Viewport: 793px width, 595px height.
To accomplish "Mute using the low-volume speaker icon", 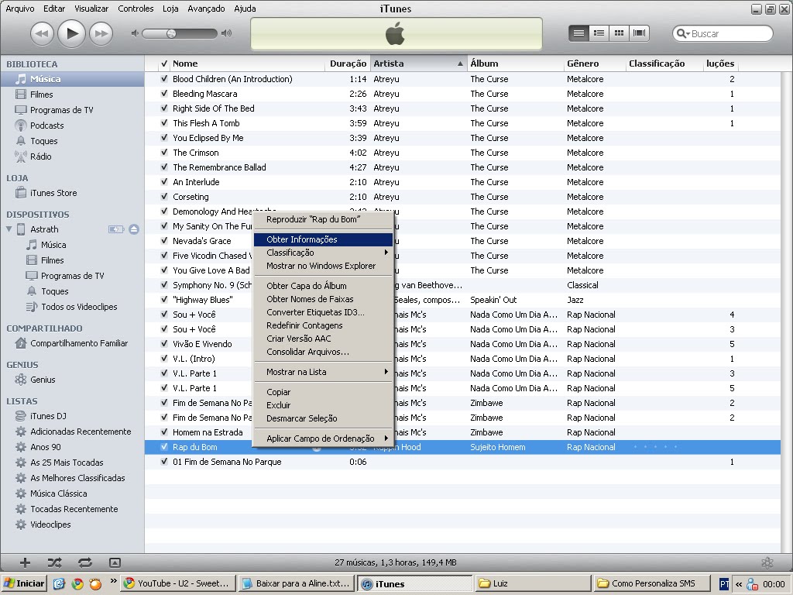I will pyautogui.click(x=135, y=33).
